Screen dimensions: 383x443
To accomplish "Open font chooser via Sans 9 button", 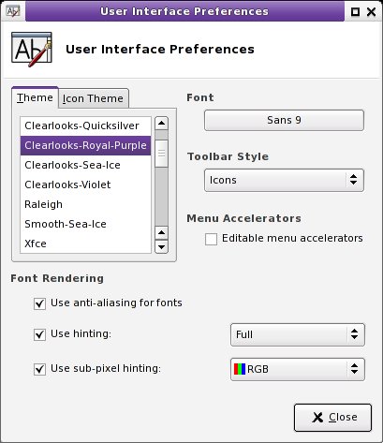I will click(x=284, y=120).
